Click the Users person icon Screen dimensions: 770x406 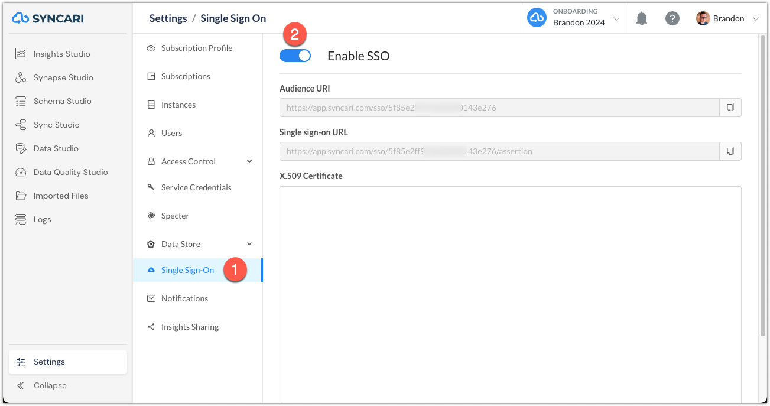click(151, 133)
